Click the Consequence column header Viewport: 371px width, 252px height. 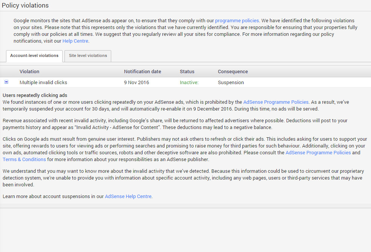tap(233, 72)
